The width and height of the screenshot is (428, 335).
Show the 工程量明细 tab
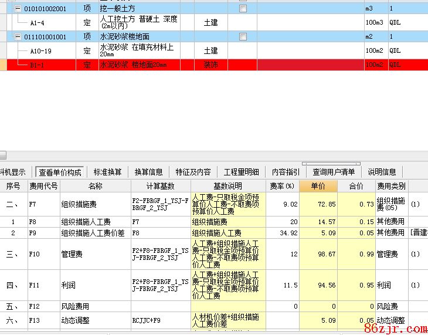(x=241, y=172)
